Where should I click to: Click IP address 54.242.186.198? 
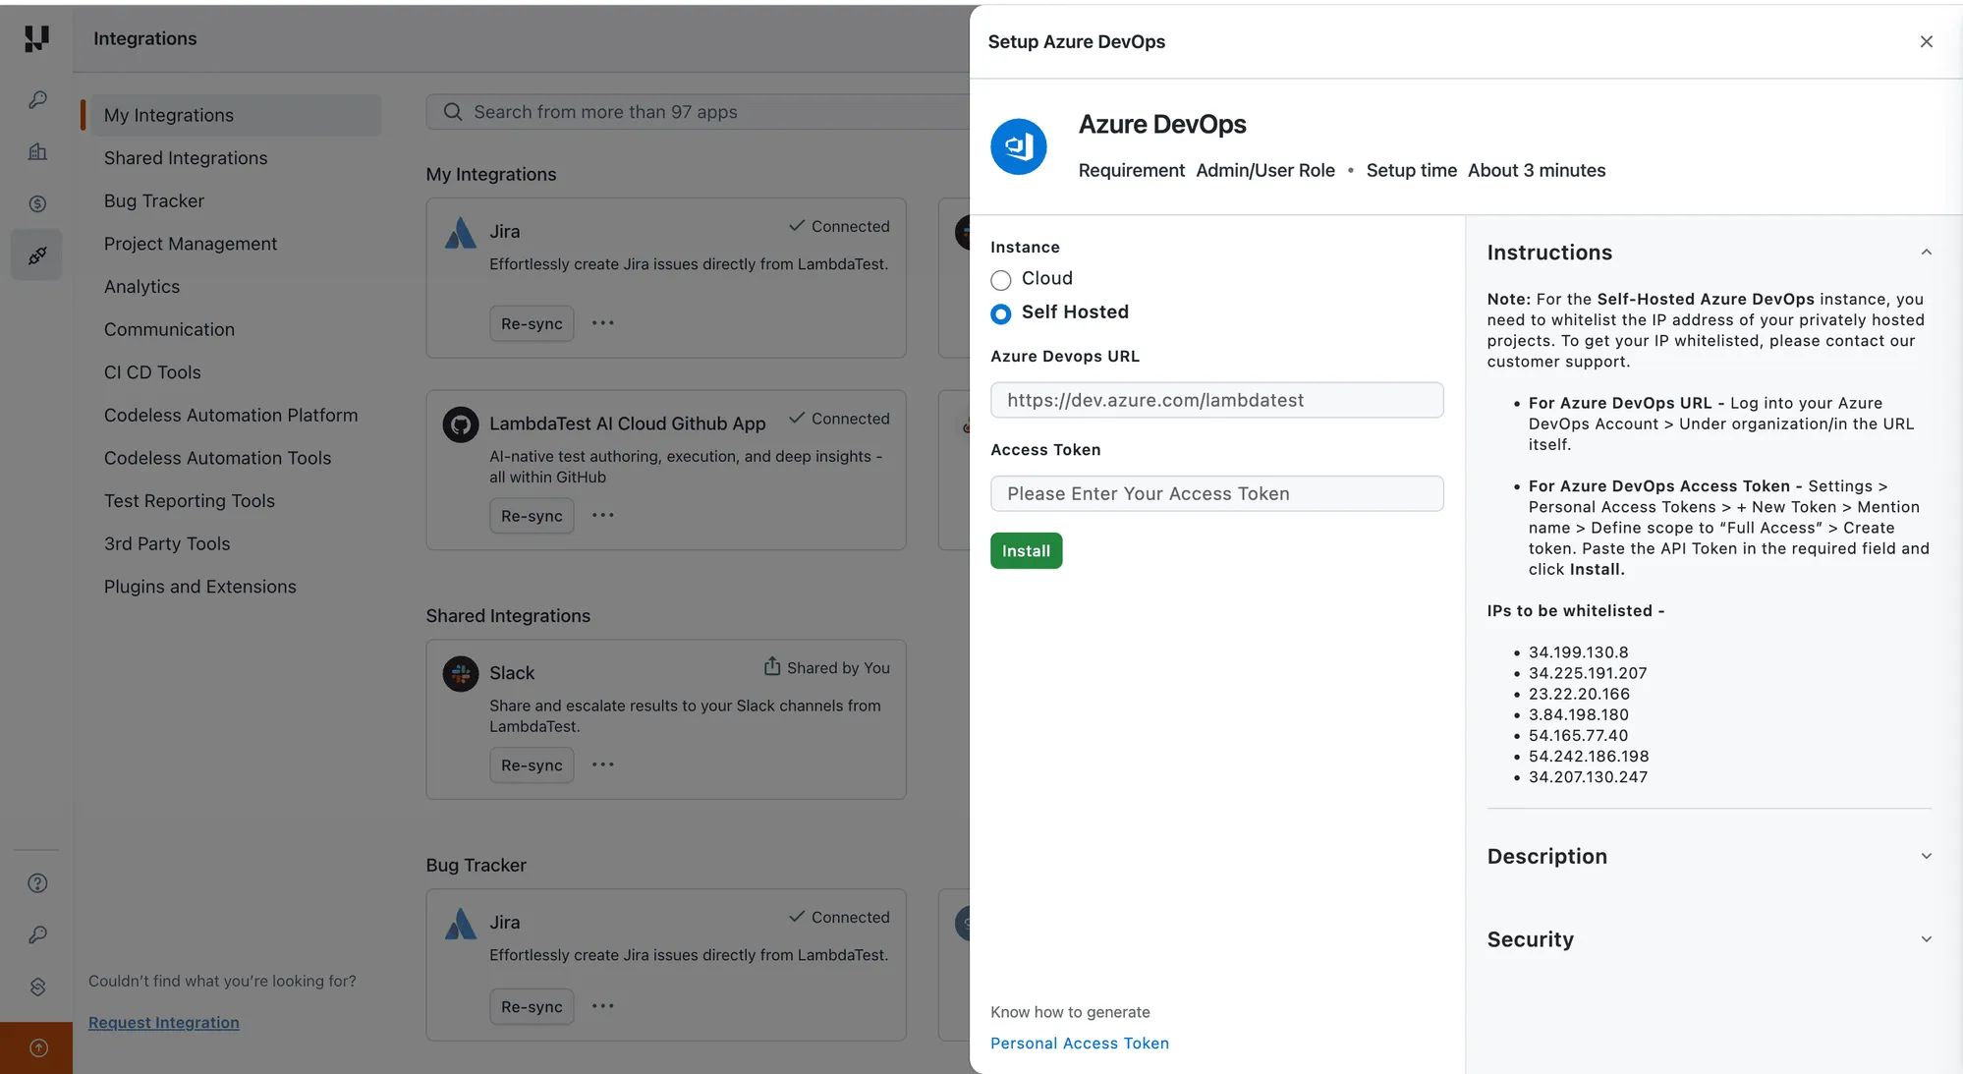[x=1589, y=757]
